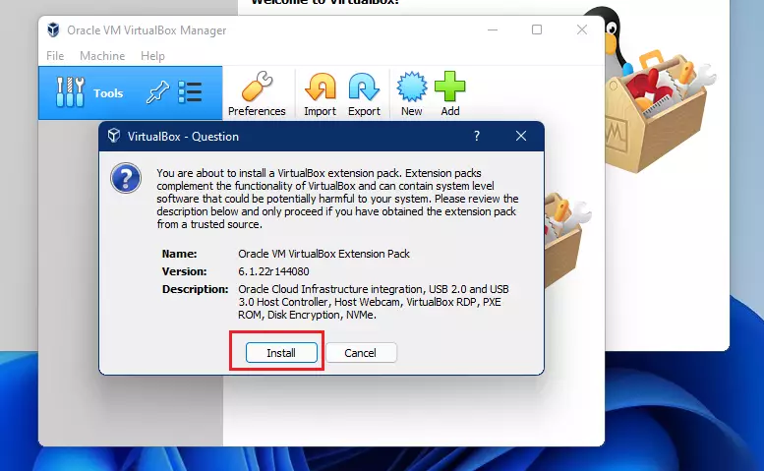Open Preferences from the toolbar
The width and height of the screenshot is (764, 471).
(257, 93)
